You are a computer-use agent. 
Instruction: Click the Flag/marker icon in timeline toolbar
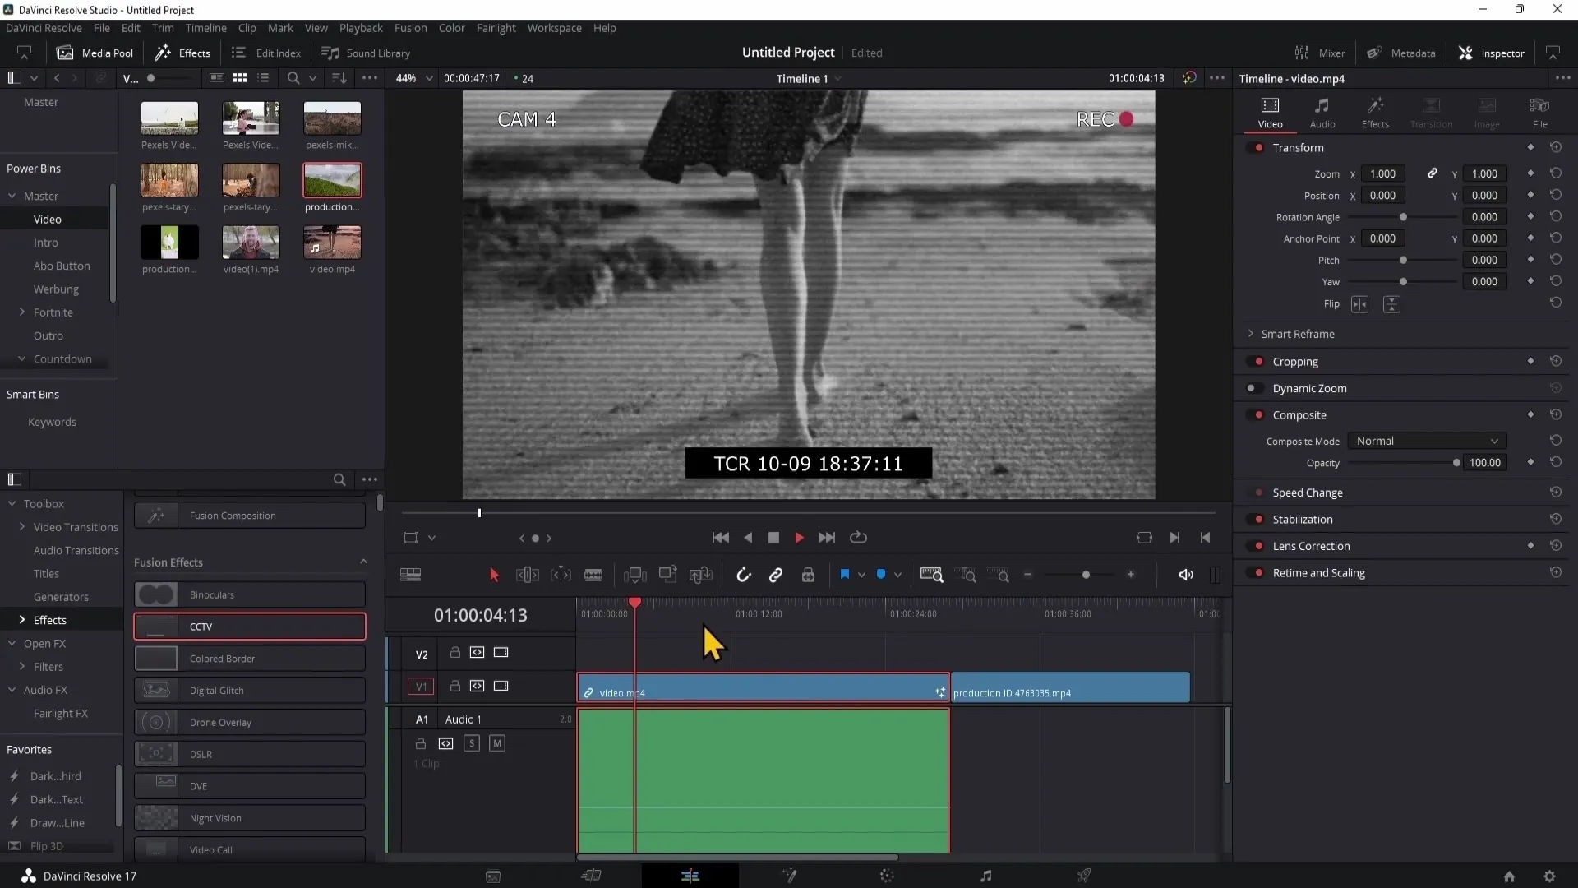coord(846,575)
